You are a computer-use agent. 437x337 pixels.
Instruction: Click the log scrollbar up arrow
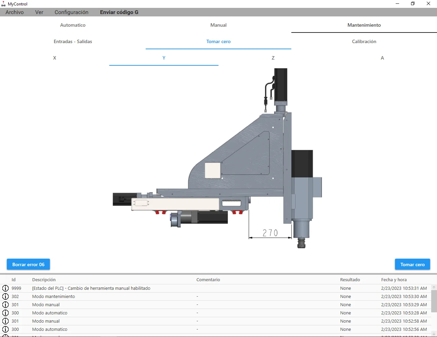[x=434, y=287]
